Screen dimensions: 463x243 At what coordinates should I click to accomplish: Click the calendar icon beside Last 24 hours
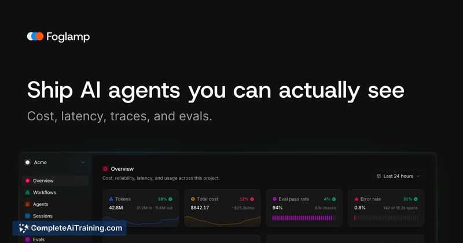coord(379,176)
